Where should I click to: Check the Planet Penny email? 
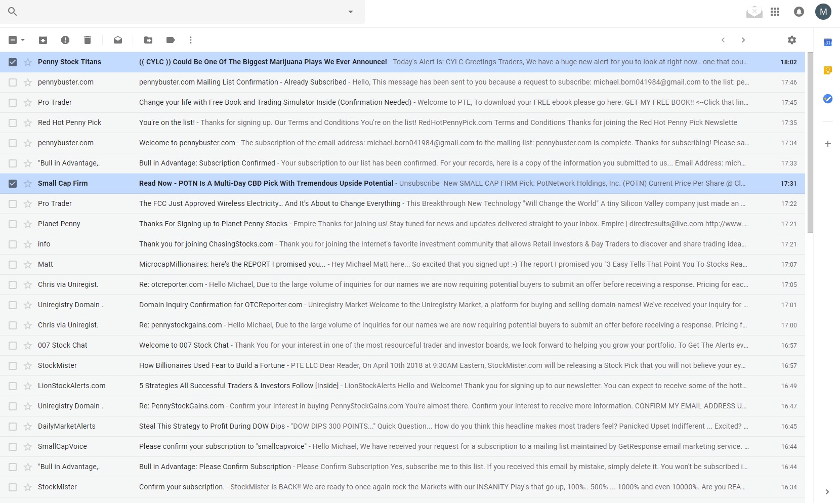click(x=13, y=224)
